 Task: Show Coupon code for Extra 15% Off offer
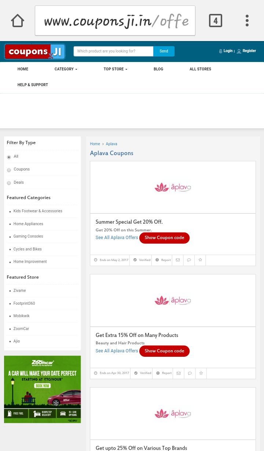tap(164, 351)
